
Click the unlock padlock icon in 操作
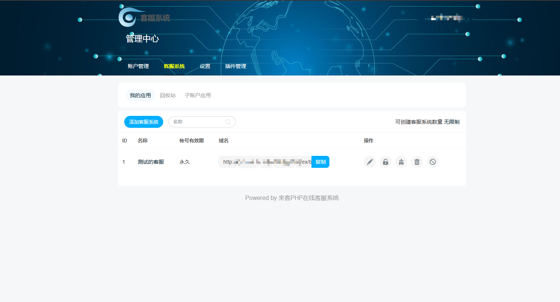pyautogui.click(x=385, y=162)
